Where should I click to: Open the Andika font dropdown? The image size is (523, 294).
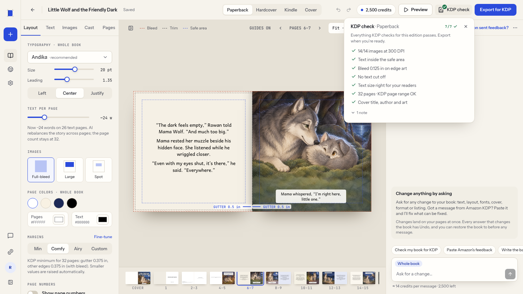coord(70,57)
